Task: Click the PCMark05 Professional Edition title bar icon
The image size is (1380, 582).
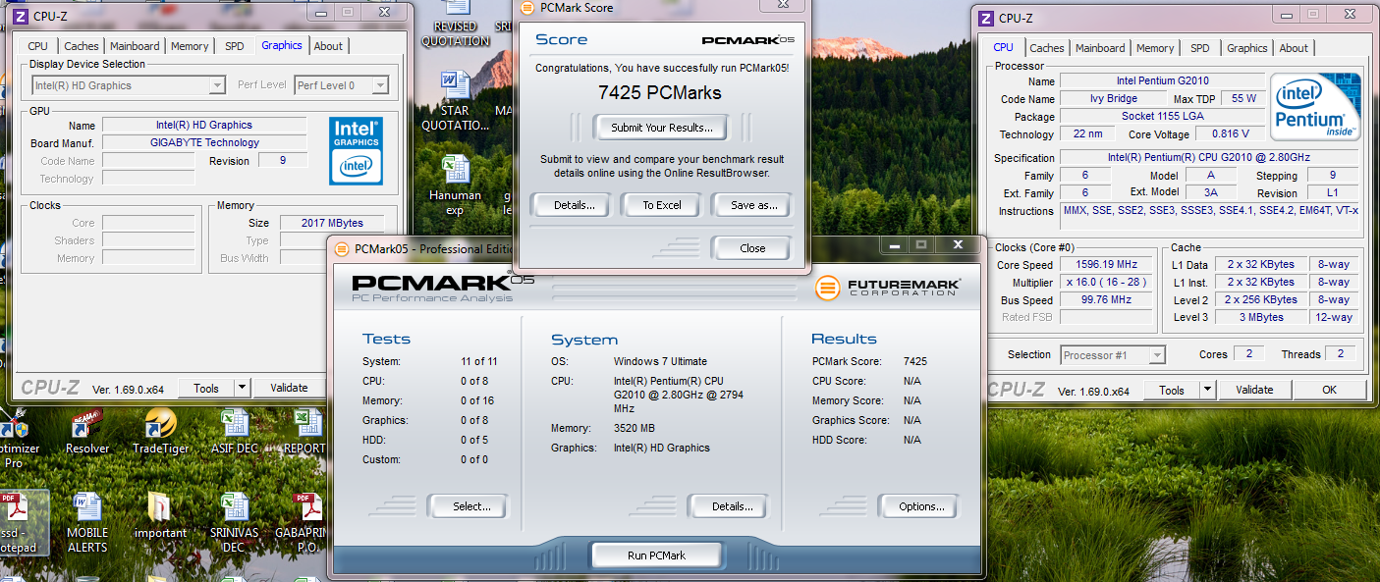Action: coord(341,248)
